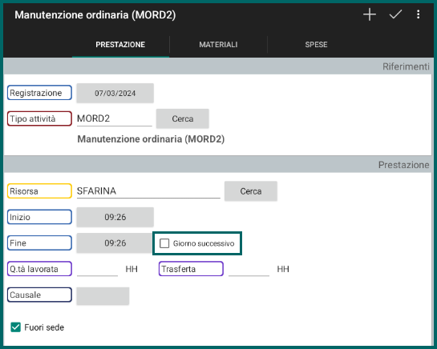Click the Tipo attività label
Image resolution: width=437 pixels, height=349 pixels.
39,118
